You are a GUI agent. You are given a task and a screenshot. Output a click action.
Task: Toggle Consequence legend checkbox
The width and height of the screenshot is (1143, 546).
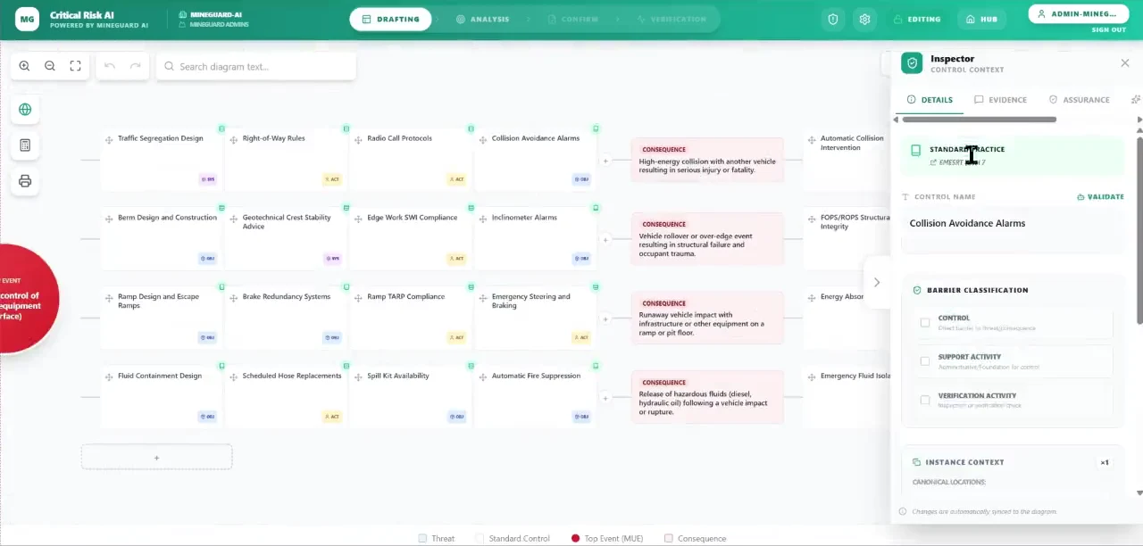(x=668, y=538)
